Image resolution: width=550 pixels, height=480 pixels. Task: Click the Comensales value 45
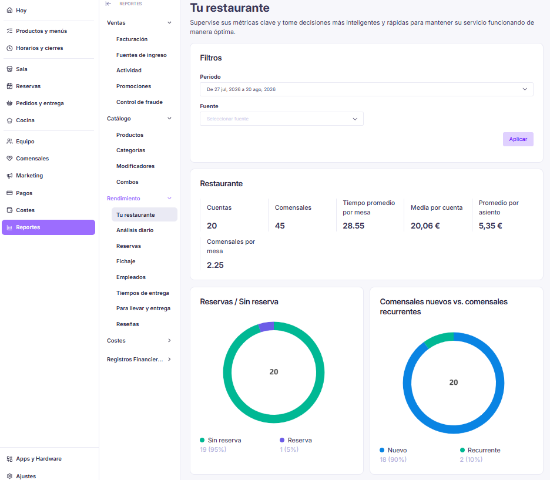[x=280, y=226]
